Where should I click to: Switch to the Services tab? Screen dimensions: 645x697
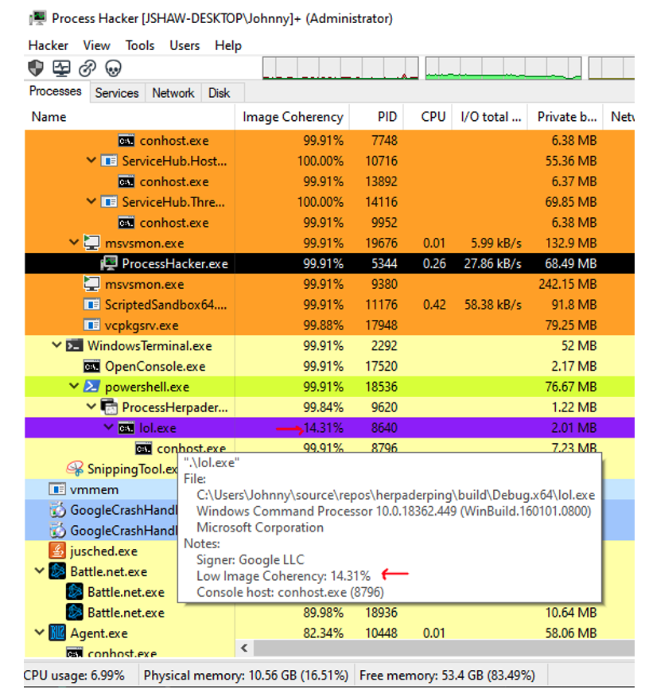[x=117, y=93]
